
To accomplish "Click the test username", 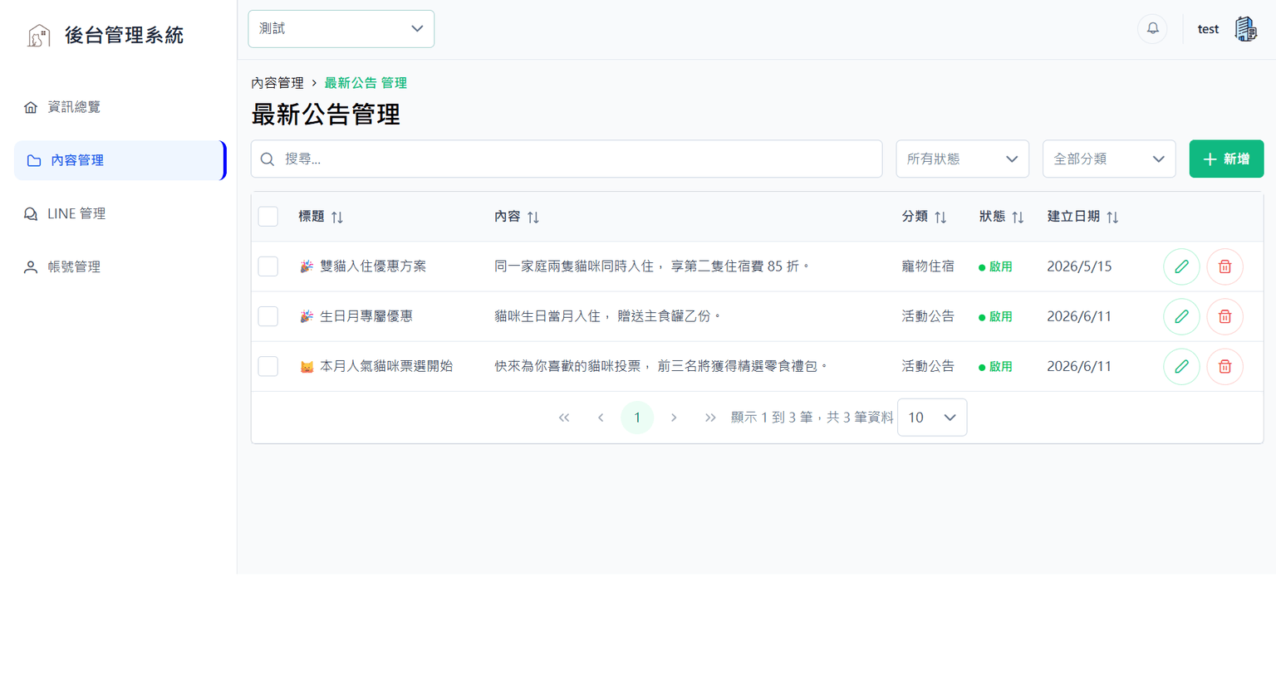I will (1208, 29).
